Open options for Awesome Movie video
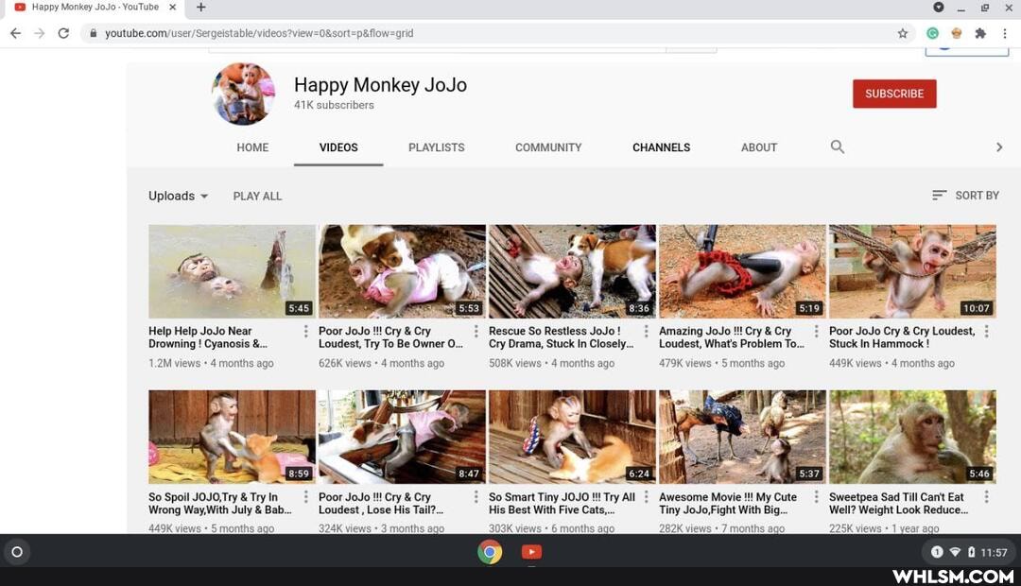 coord(816,497)
